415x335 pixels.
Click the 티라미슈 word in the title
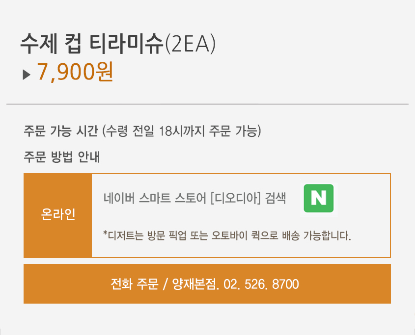click(127, 44)
